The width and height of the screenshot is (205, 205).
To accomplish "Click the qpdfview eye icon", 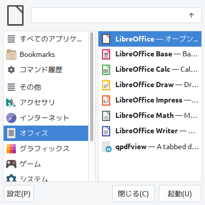I will [107, 147].
